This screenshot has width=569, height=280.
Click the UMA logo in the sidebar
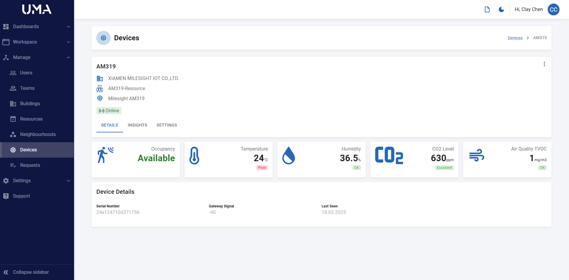pos(37,9)
